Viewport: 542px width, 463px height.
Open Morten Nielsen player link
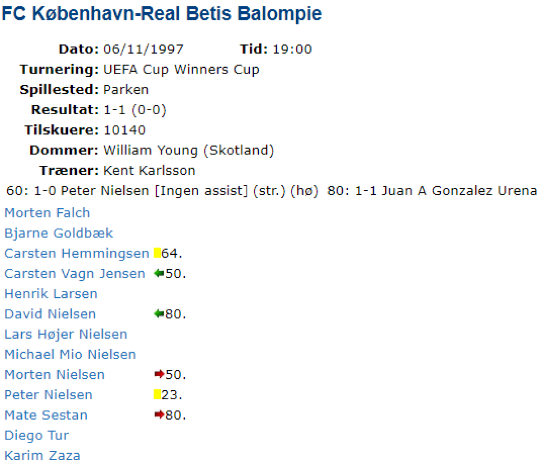click(55, 374)
